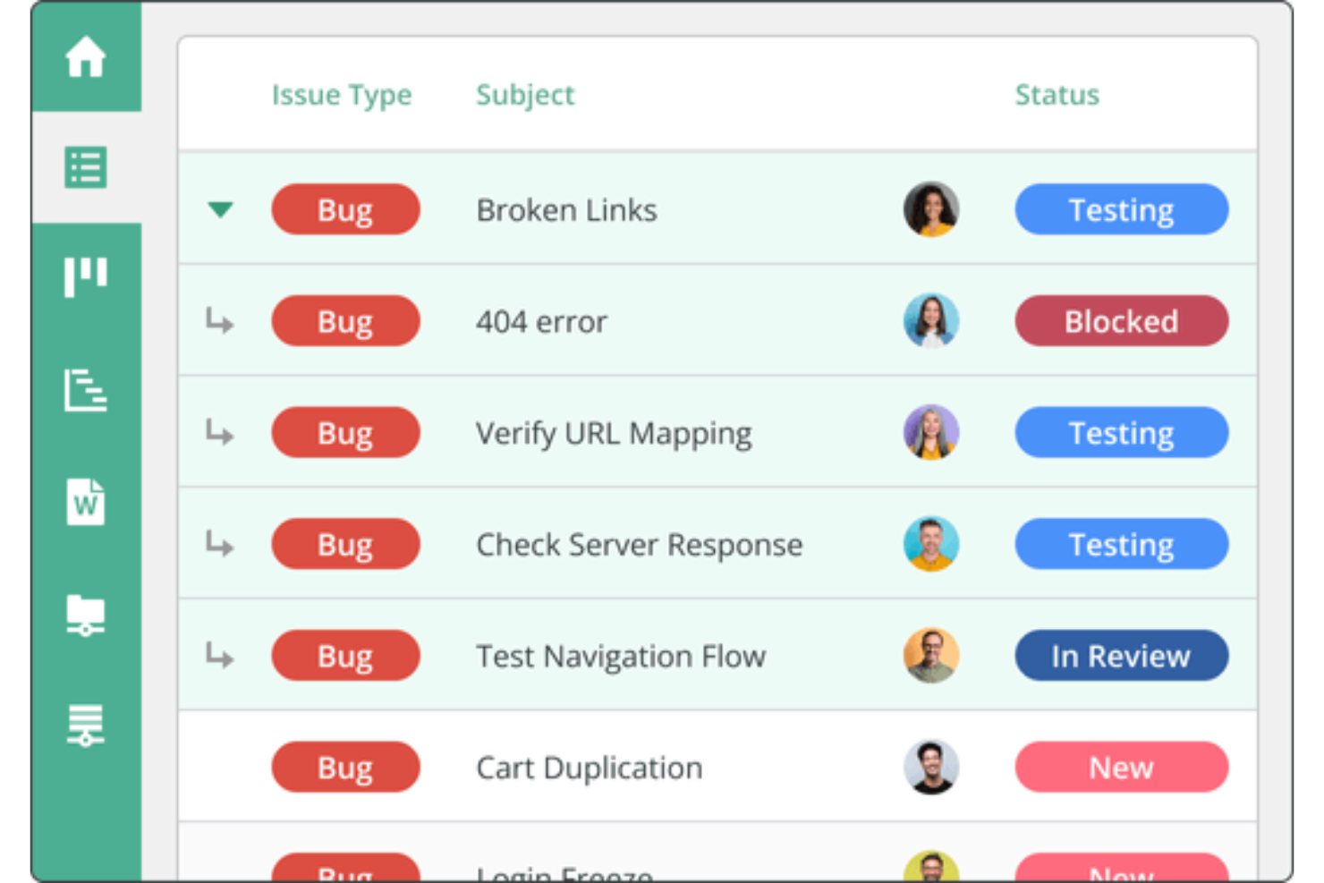The image size is (1324, 883).
Task: Open Testing status of Verify URL Mapping
Action: [x=1122, y=432]
